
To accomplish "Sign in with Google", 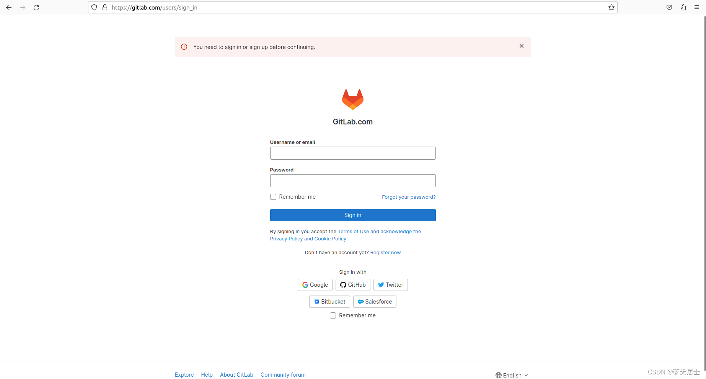I will 315,285.
